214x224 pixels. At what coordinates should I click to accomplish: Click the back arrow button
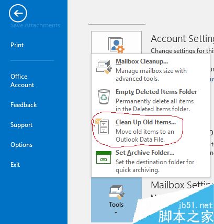[x=18, y=13]
